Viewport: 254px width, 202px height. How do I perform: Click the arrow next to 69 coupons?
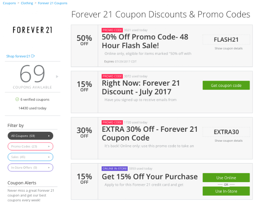(x=57, y=76)
